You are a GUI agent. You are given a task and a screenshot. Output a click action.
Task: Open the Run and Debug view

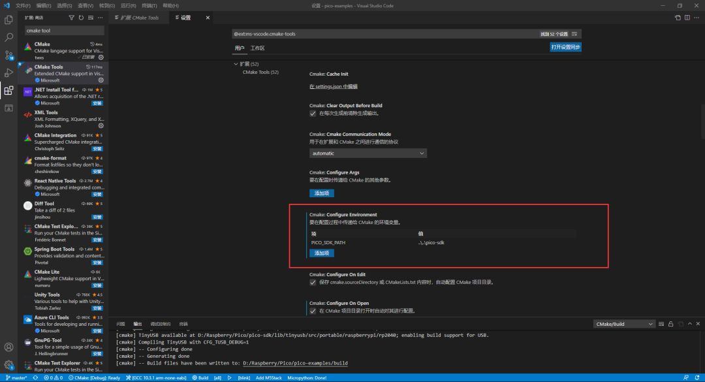[9, 73]
